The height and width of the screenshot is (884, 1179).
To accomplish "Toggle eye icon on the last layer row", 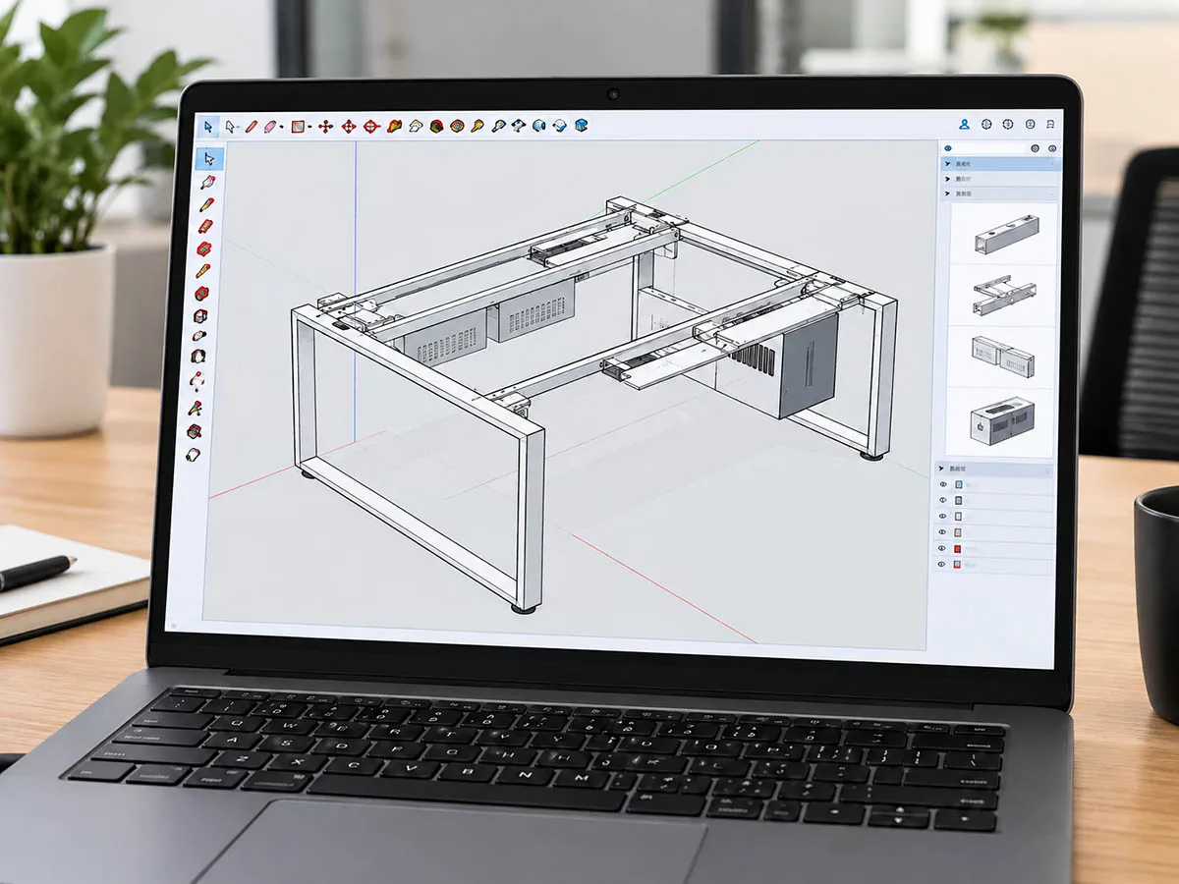I will pyautogui.click(x=942, y=564).
